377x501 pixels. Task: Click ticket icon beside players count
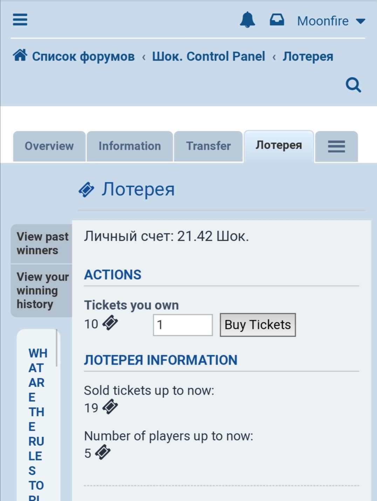click(103, 452)
